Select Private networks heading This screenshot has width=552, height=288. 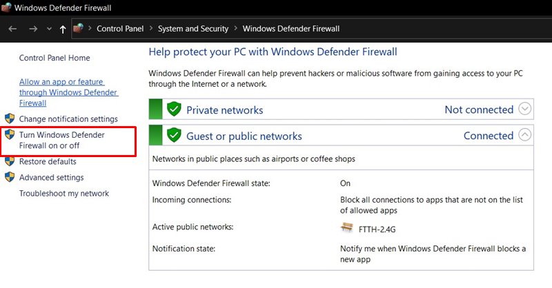click(x=225, y=110)
